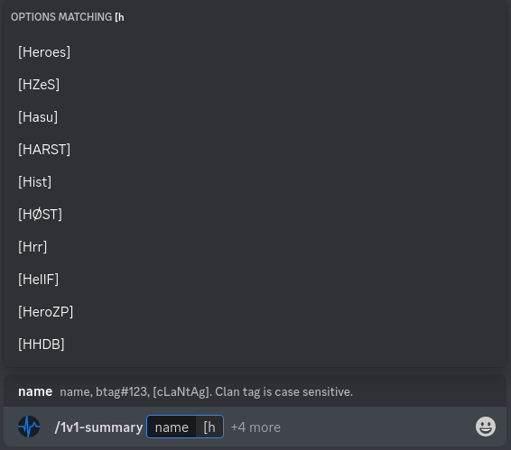Click the typed [h value in input
Screen dimensions: 511x450
(x=209, y=427)
